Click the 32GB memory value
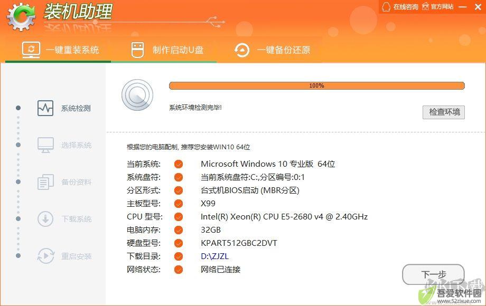486x306 pixels. [x=211, y=230]
